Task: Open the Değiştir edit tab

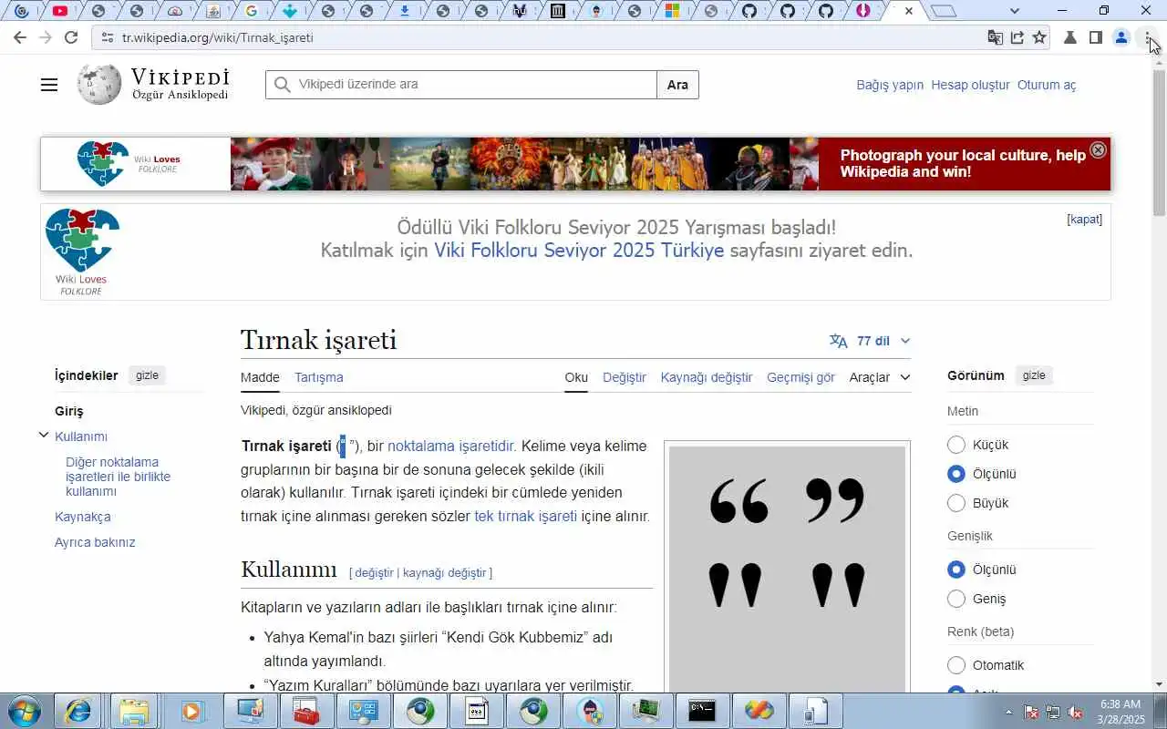Action: [x=625, y=377]
